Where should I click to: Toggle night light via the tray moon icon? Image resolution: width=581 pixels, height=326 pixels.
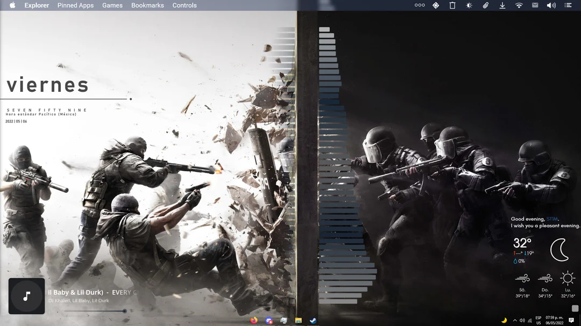[505, 320]
